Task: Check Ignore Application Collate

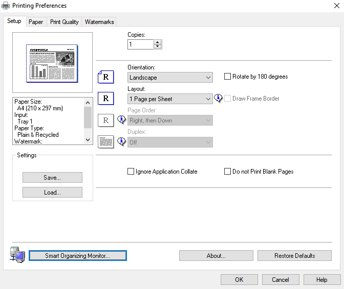Action: pos(131,172)
